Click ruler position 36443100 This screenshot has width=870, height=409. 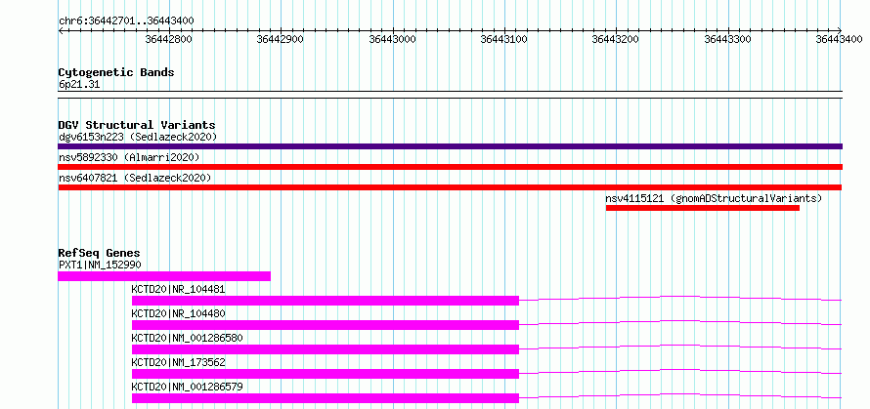click(504, 39)
